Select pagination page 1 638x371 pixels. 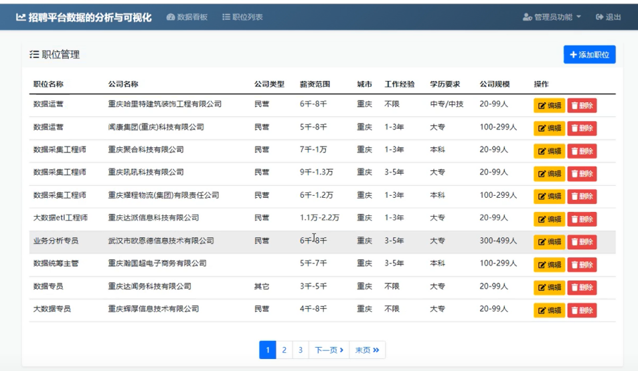[268, 350]
